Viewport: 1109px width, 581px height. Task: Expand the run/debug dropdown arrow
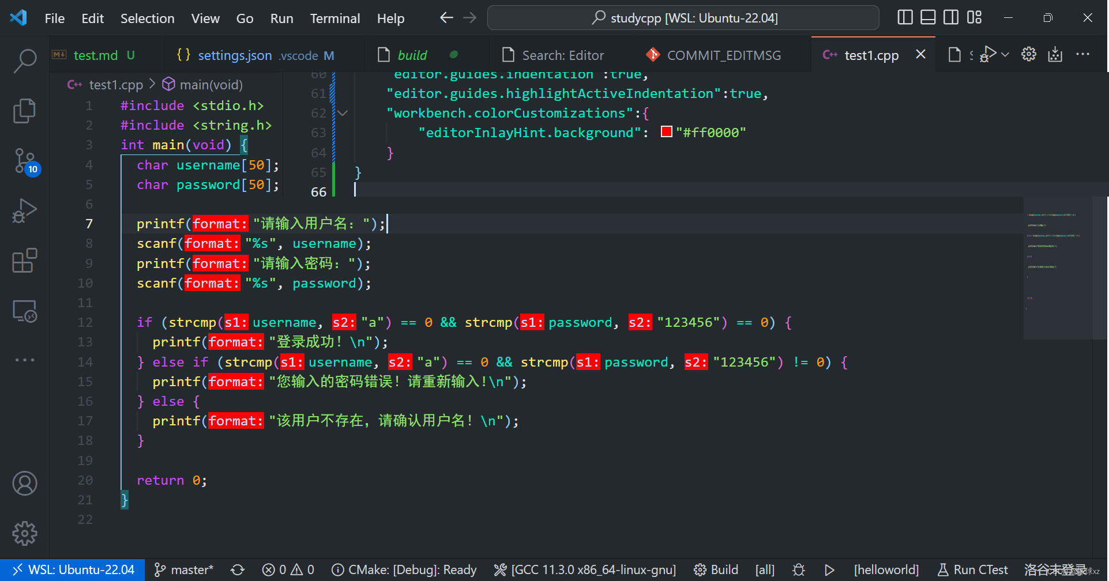click(1005, 54)
